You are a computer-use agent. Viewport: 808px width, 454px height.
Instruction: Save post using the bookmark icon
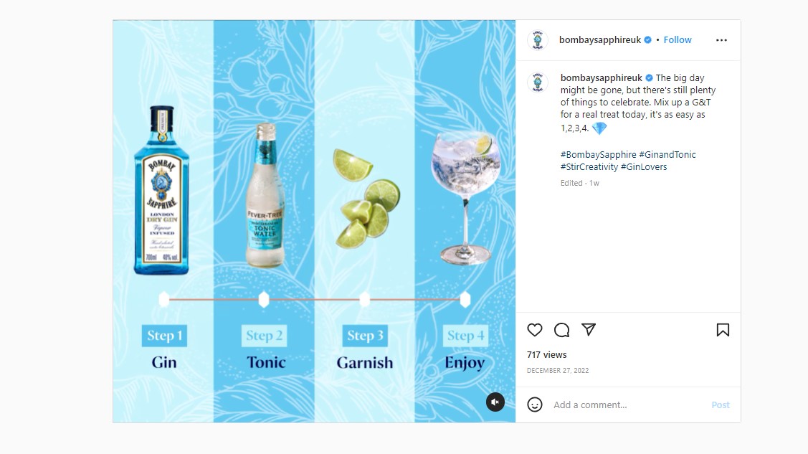click(x=723, y=330)
